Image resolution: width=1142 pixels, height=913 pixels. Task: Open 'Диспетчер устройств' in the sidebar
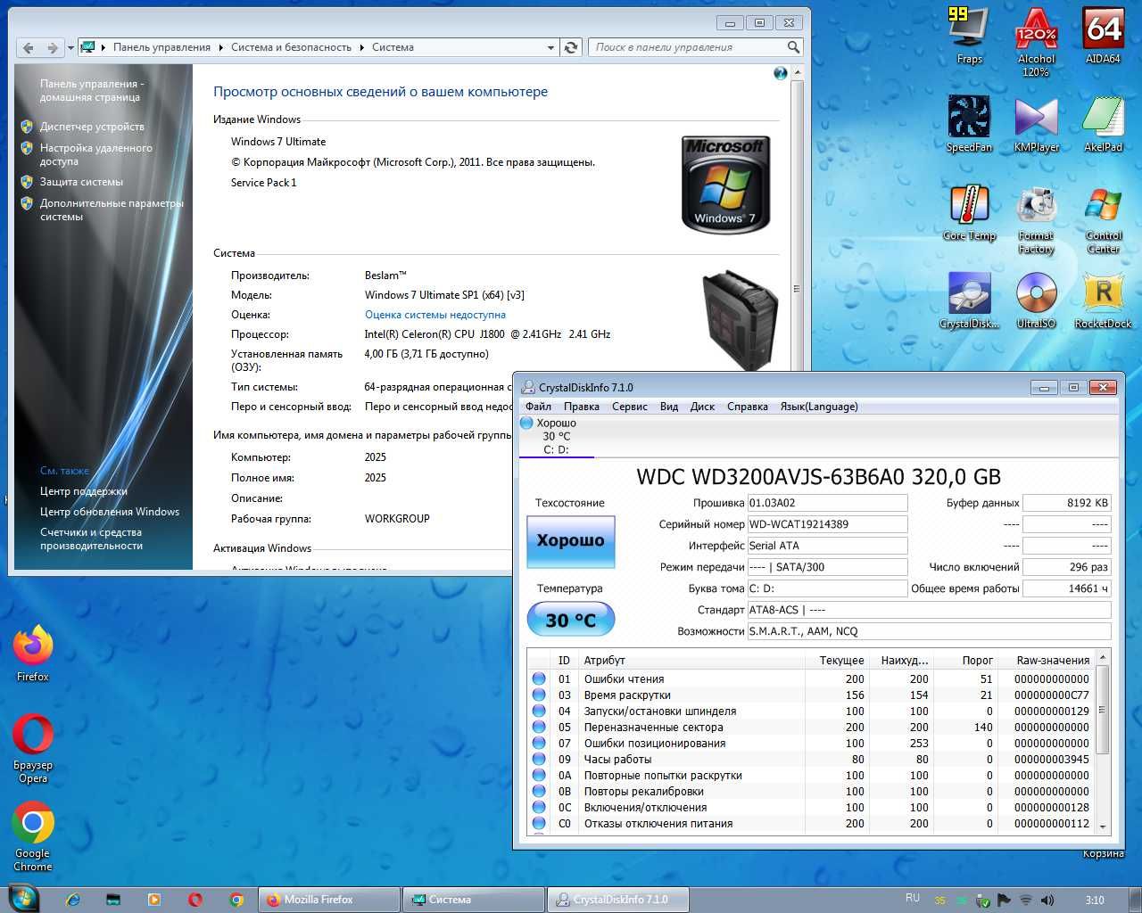pyautogui.click(x=92, y=127)
